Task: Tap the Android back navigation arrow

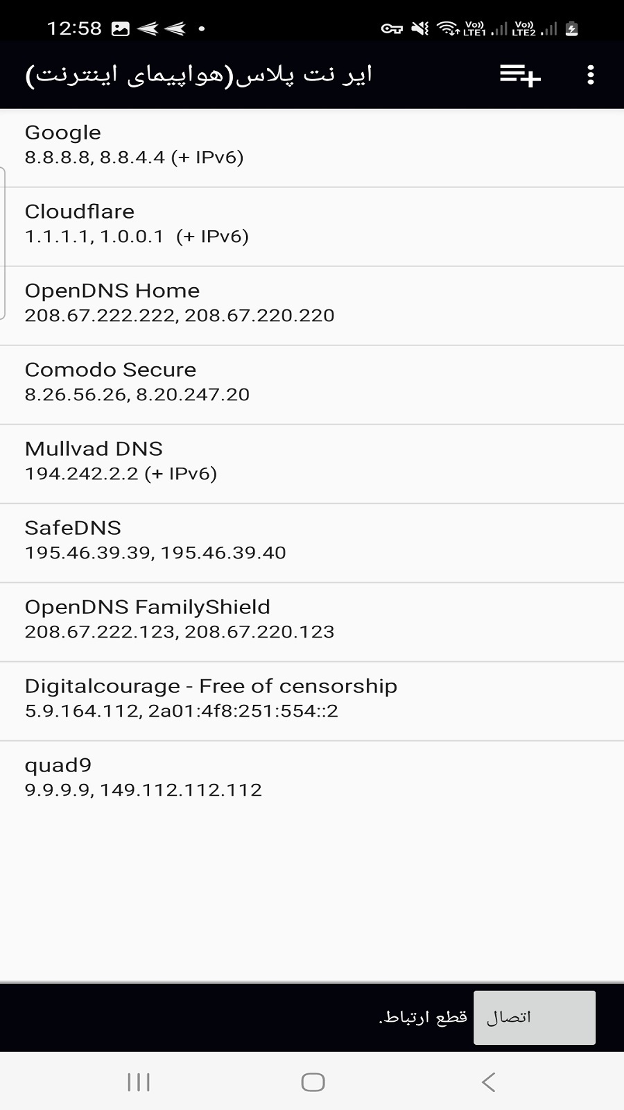Action: pos(489,1082)
